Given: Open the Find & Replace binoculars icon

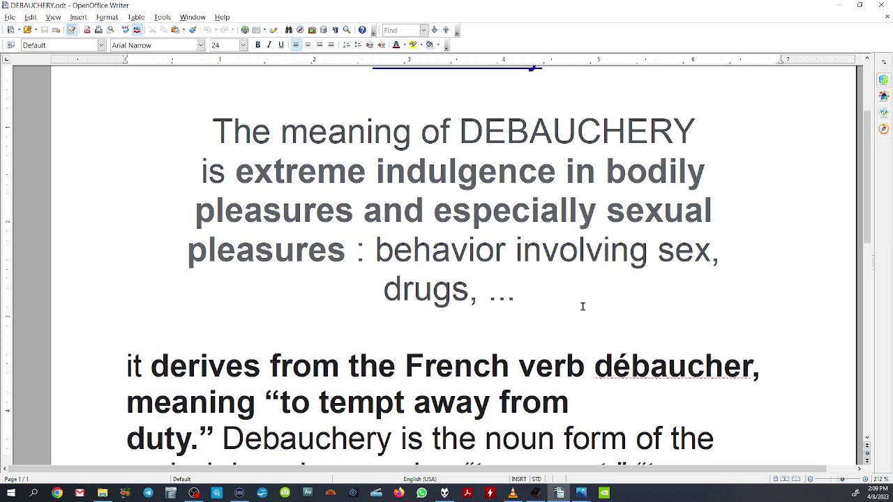Looking at the screenshot, I should [289, 30].
